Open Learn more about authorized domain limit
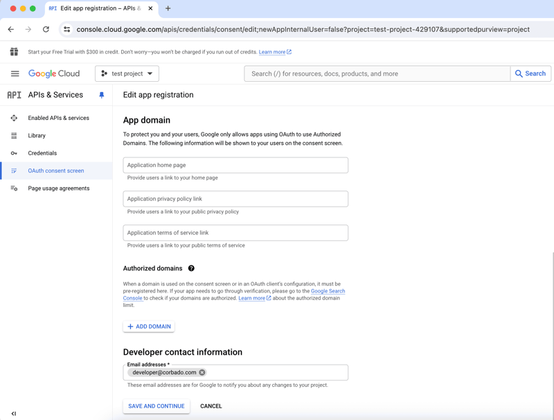Viewport: 554px width, 420px height. (x=254, y=298)
